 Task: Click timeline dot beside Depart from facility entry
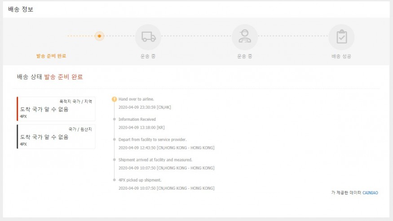114,140
